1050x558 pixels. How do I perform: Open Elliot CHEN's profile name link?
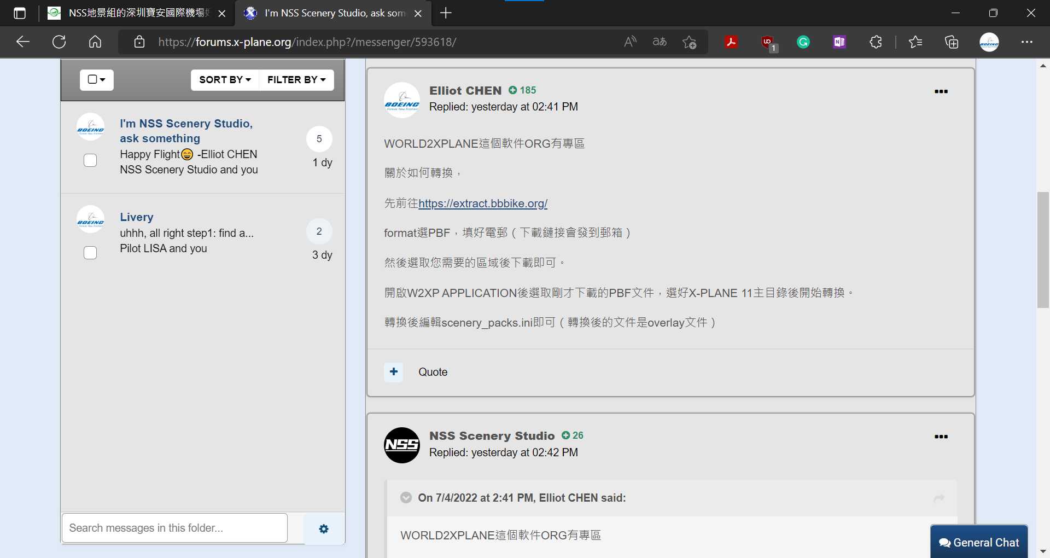tap(465, 91)
